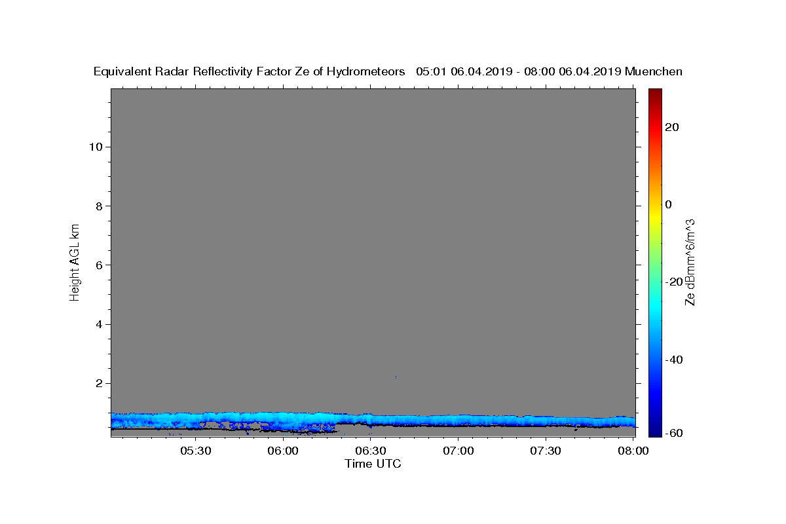This screenshot has height=524, width=786.
Task: Click the low cloud layer at 07:00
Action: pos(458,421)
